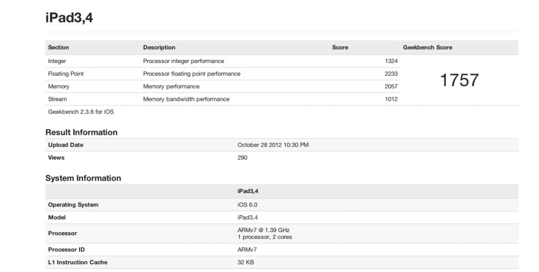Click 'ARMv7 @ 1.39 GHz' processor value
The image size is (539, 272).
pyautogui.click(x=263, y=230)
